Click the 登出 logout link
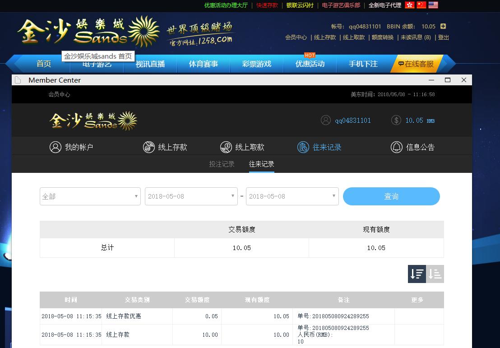 click(443, 37)
